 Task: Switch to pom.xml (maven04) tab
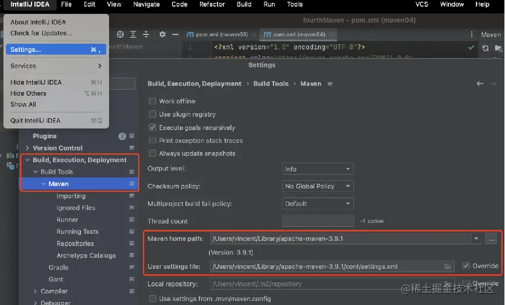pos(299,34)
